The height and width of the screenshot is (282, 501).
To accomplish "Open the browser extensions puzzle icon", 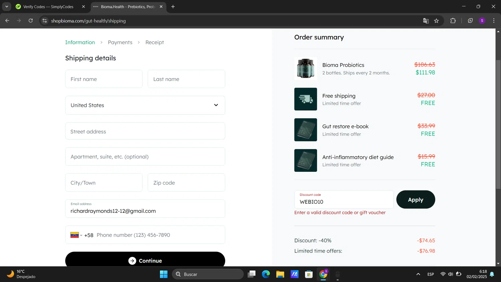I will 453,21.
